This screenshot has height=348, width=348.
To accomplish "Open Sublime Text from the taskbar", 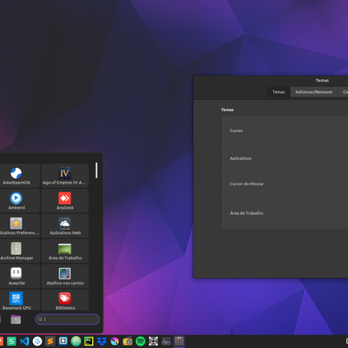I will click(50, 341).
